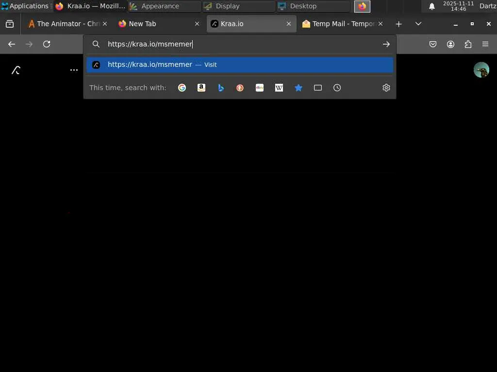The image size is (497, 372).
Task: Search with Google icon
Action: [x=182, y=88]
